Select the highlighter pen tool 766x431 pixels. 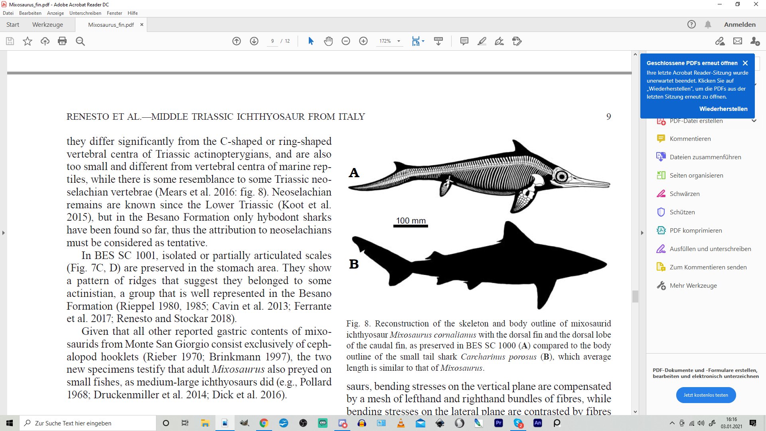[482, 41]
